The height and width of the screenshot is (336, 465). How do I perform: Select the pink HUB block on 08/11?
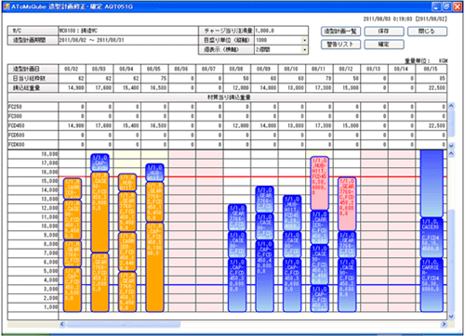coord(320,183)
